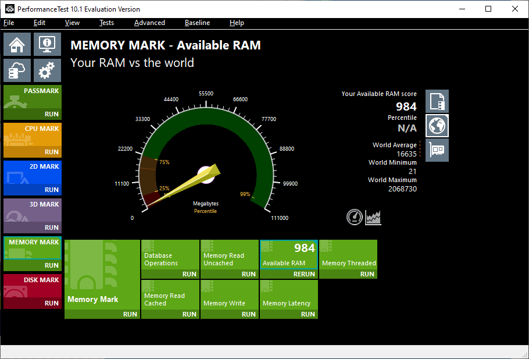
Task: Run the Memory Read Cached test
Action: click(190, 314)
